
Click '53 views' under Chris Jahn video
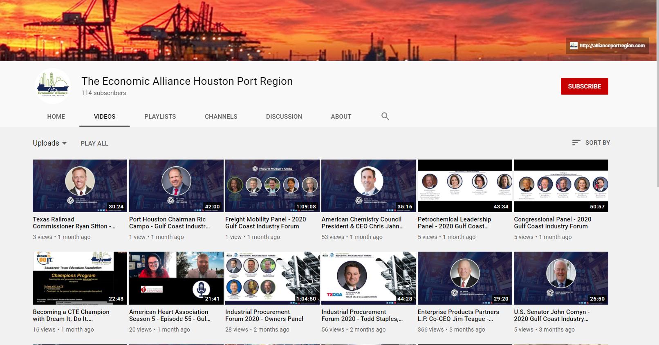(333, 237)
